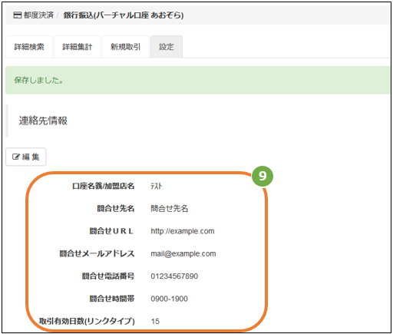Switch to the 詳細検索 tab

[x=29, y=47]
